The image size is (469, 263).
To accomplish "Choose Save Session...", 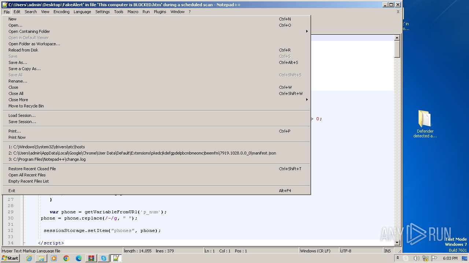I will [x=156, y=122].
